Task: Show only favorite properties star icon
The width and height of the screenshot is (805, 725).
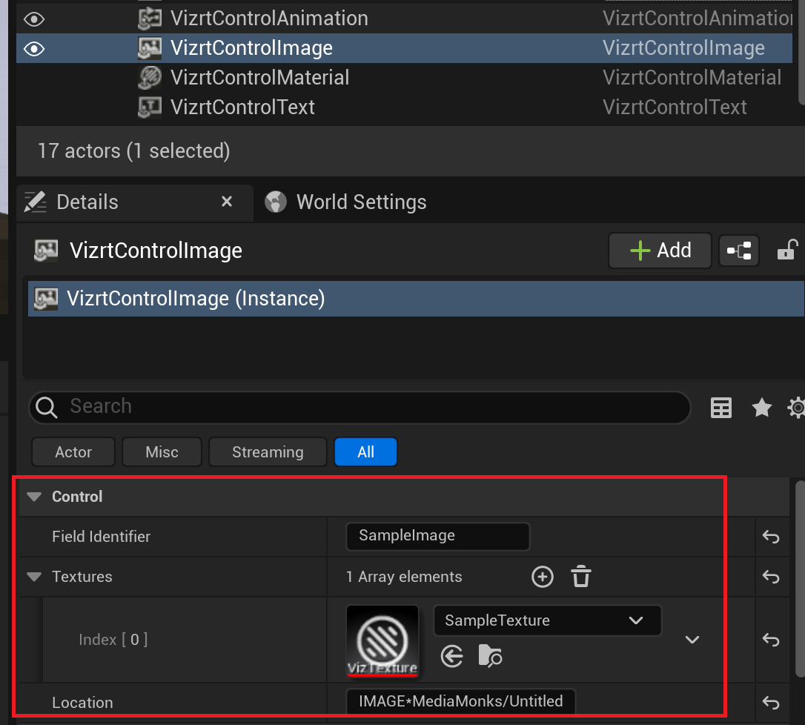Action: 761,407
